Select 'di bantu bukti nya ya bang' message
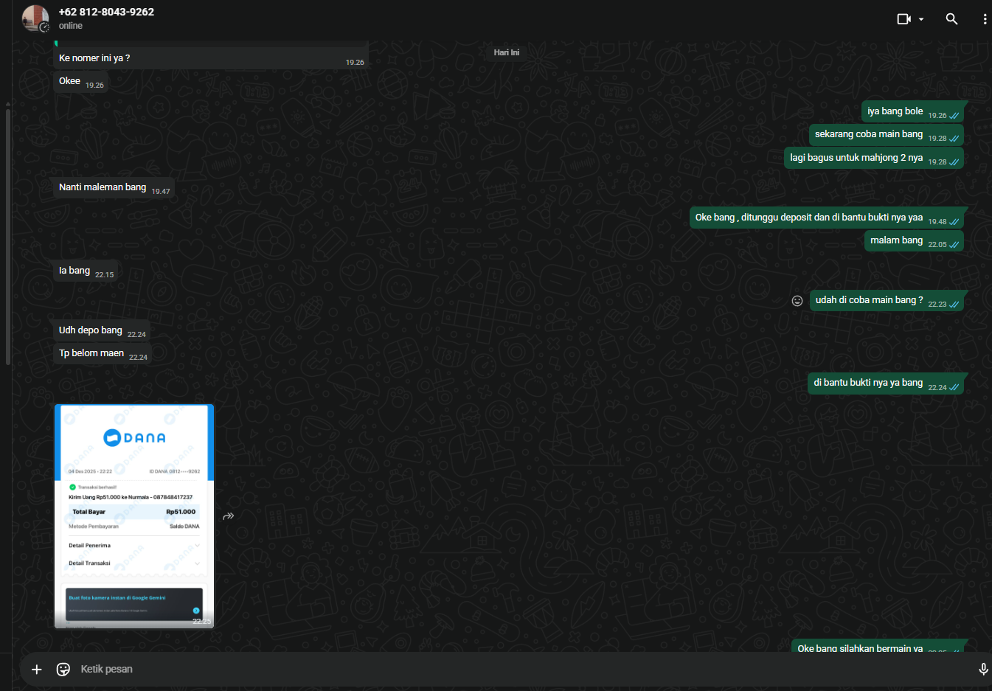 (x=886, y=383)
